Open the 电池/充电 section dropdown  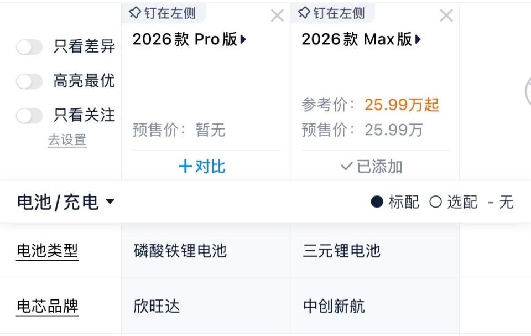[66, 202]
